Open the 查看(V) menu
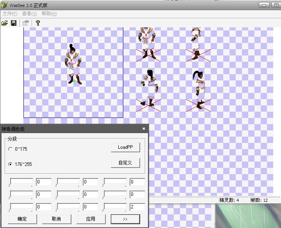 [29, 14]
